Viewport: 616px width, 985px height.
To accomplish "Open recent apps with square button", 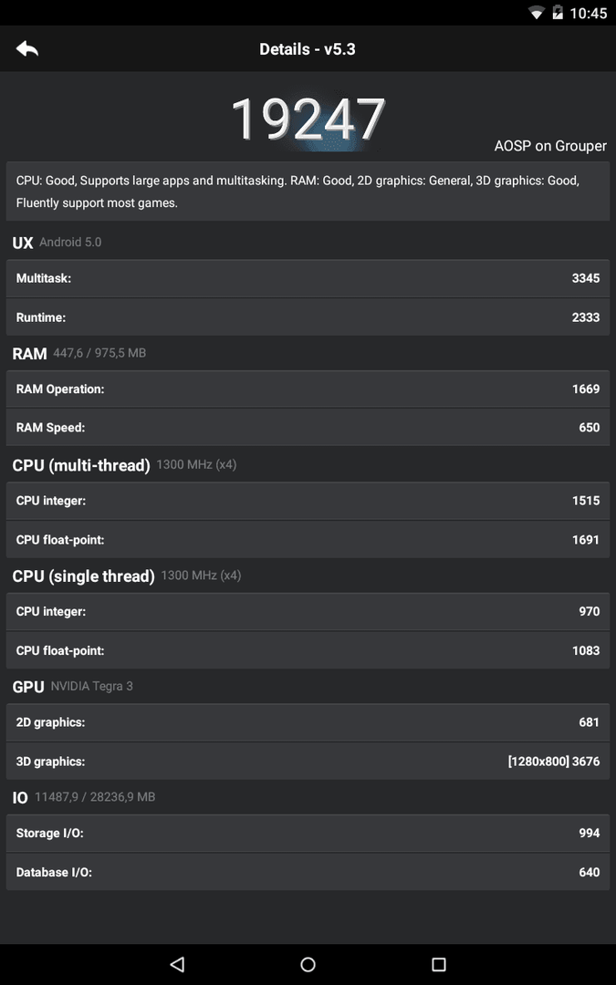I will tap(439, 964).
